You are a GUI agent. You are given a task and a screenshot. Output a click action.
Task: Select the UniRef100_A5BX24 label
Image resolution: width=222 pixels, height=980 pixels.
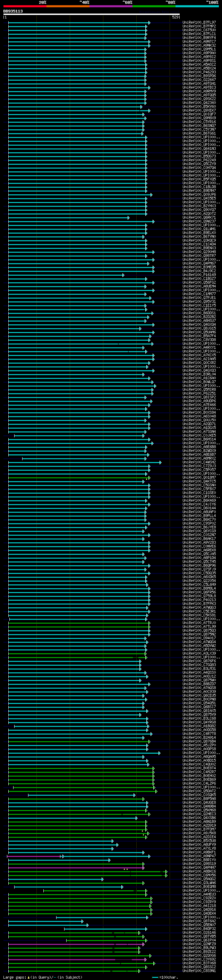[199, 68]
